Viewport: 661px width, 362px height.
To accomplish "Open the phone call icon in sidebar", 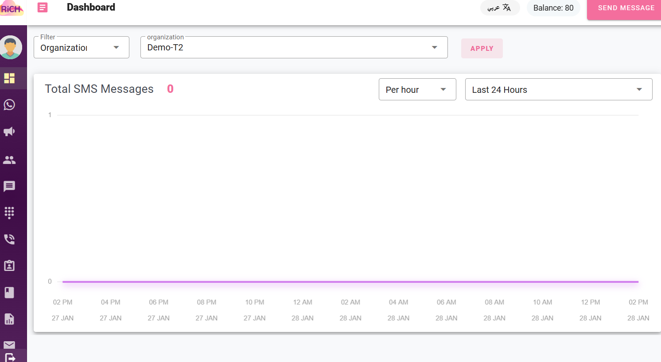I will 9,239.
